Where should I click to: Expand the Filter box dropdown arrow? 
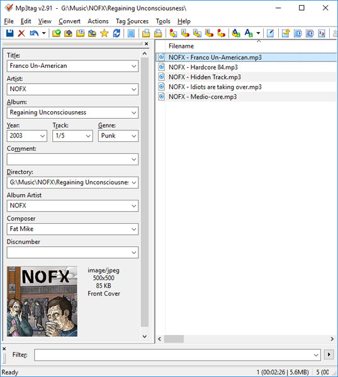pyautogui.click(x=316, y=355)
